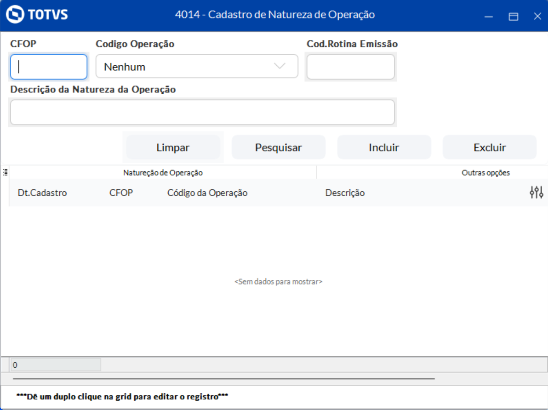Screen dimensions: 548x410
Task: Open the grid column chooser sliders icon
Action: pos(537,193)
